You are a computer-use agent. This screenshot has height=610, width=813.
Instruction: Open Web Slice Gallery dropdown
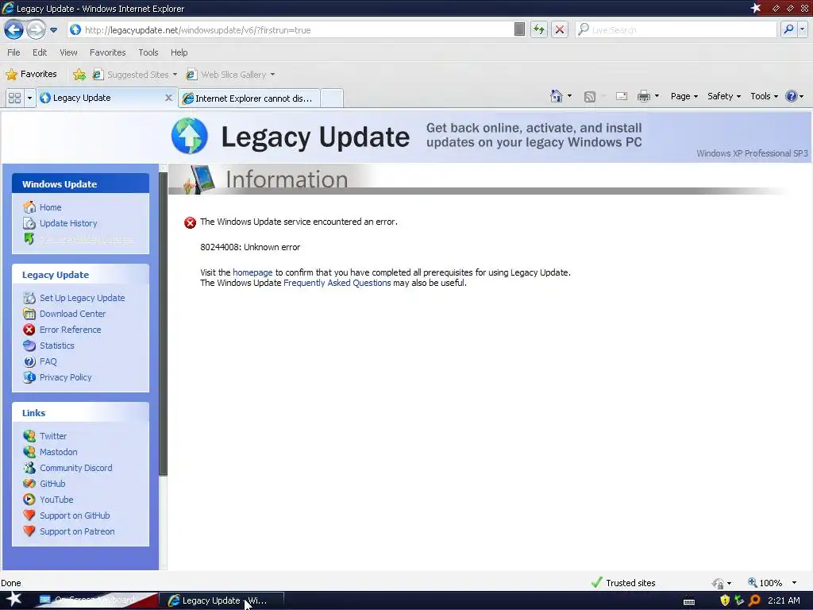pos(230,75)
